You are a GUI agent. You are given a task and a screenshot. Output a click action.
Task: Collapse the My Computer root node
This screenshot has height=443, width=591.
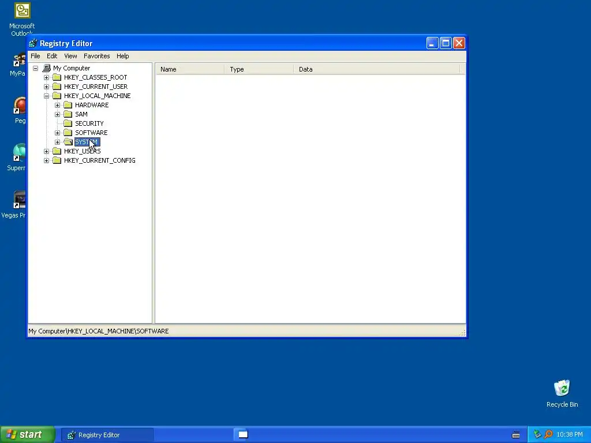point(35,68)
